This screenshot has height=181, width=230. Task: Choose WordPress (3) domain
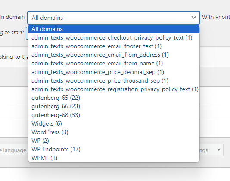click(114, 132)
